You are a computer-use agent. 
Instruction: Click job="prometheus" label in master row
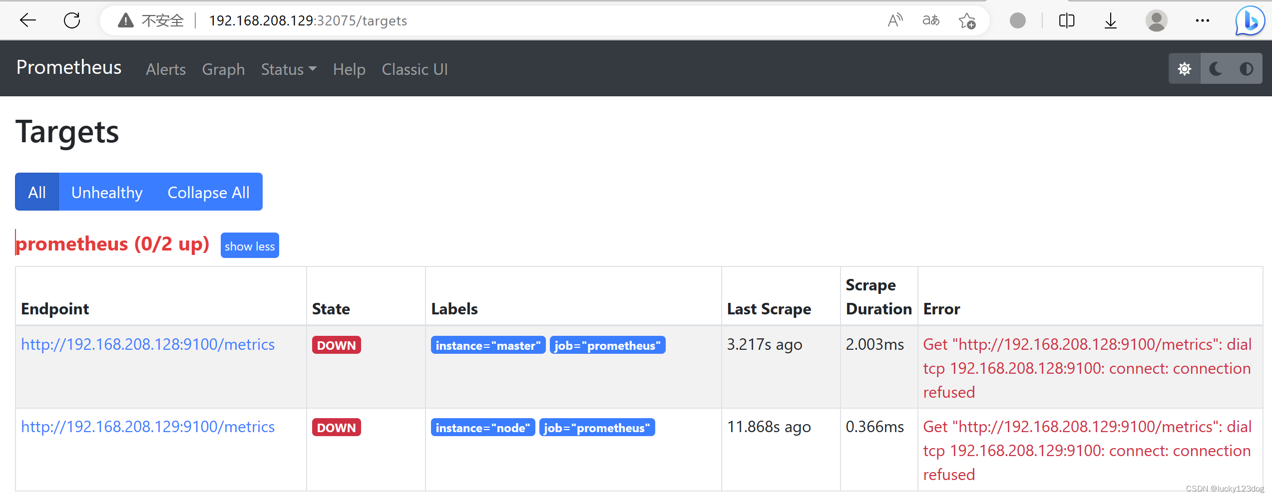coord(607,345)
